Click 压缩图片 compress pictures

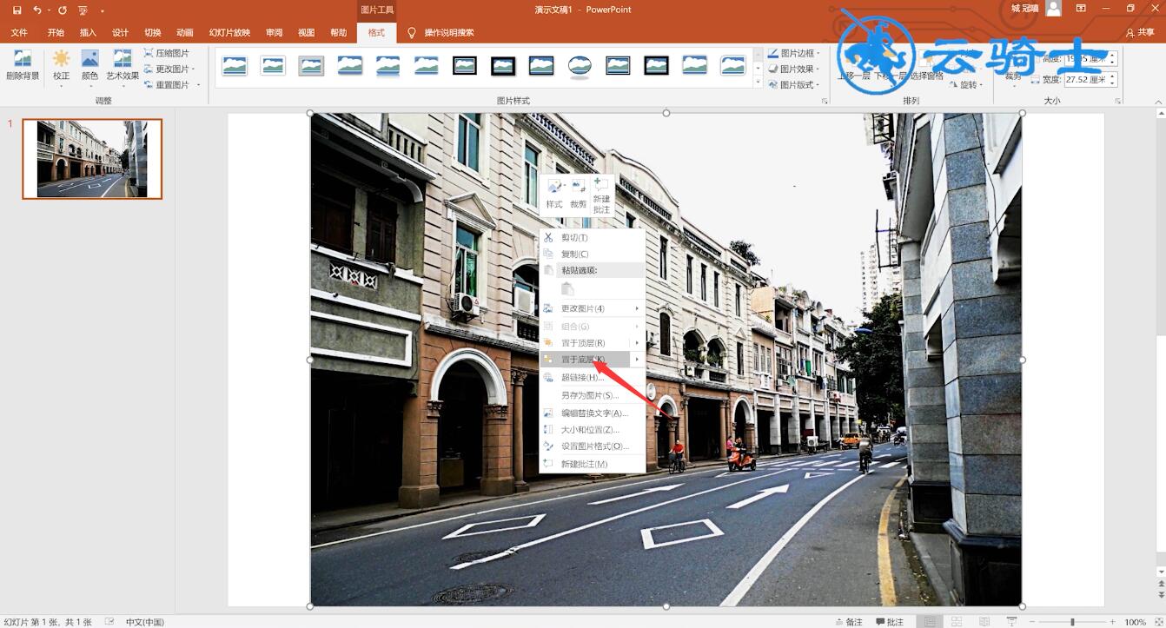coord(166,53)
